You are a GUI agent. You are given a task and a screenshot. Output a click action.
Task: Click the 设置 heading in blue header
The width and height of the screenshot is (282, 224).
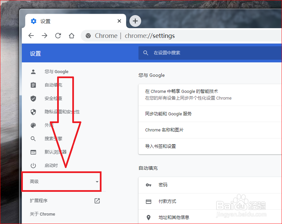[x=35, y=54]
